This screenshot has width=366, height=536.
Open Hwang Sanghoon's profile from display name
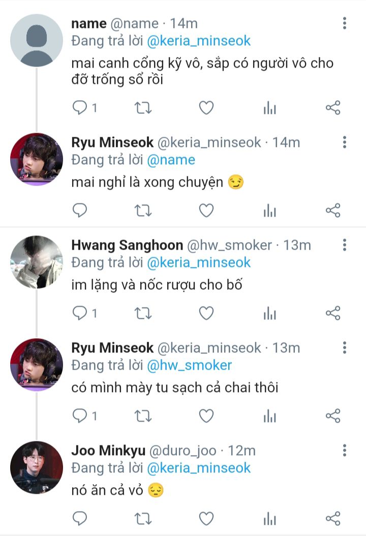click(x=127, y=245)
